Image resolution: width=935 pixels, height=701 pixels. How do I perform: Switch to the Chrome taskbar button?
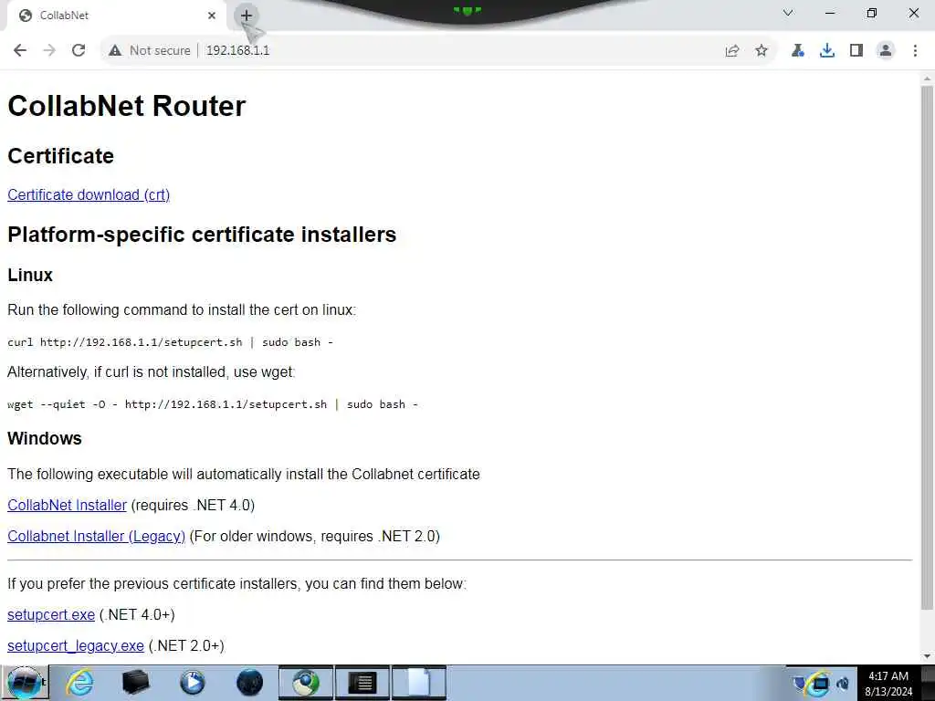305,683
